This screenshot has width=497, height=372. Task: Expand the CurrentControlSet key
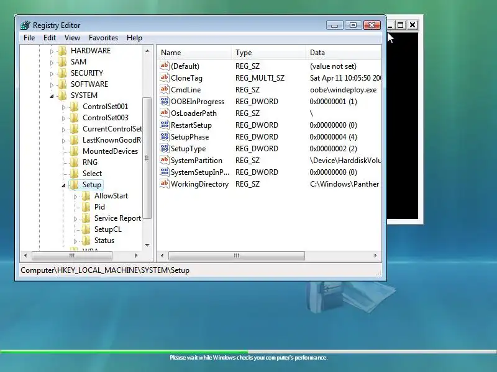[63, 130]
